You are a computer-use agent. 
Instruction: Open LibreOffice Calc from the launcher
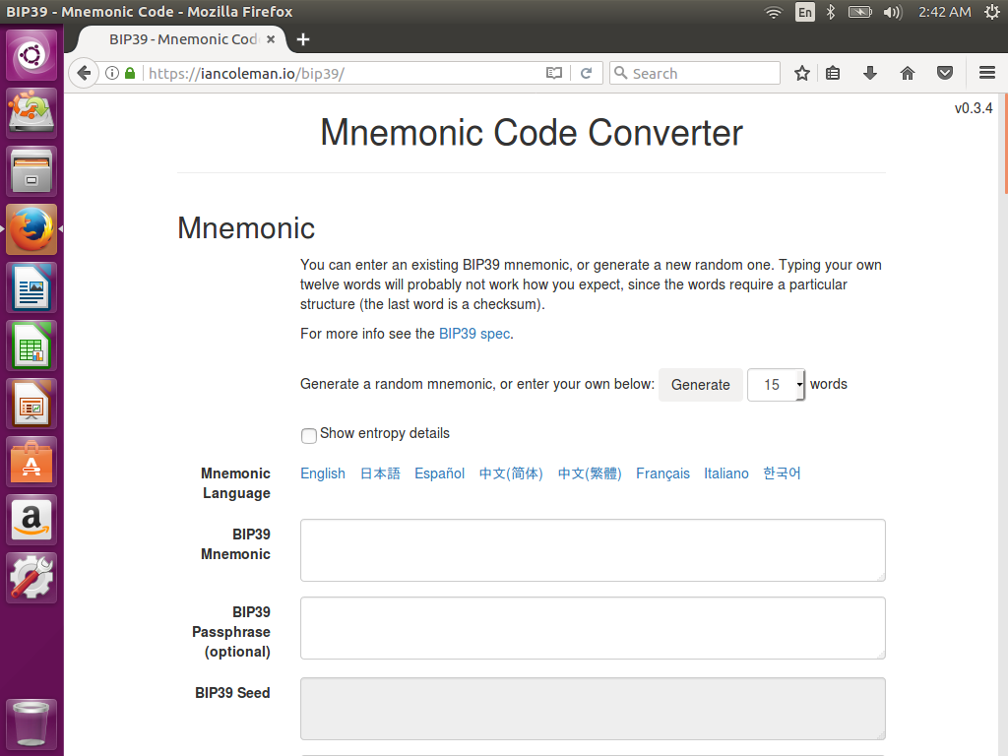[x=31, y=346]
